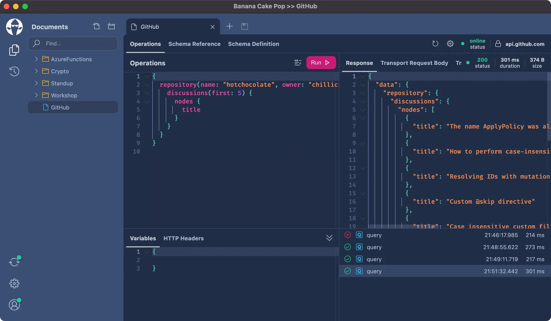Switch to Schema Definition tab
The width and height of the screenshot is (551, 321).
253,44
